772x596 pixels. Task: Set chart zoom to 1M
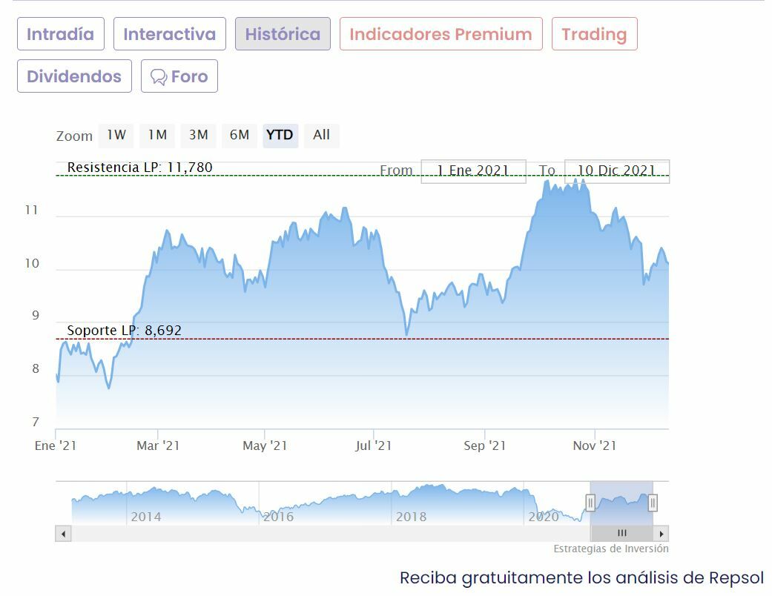[x=157, y=135]
